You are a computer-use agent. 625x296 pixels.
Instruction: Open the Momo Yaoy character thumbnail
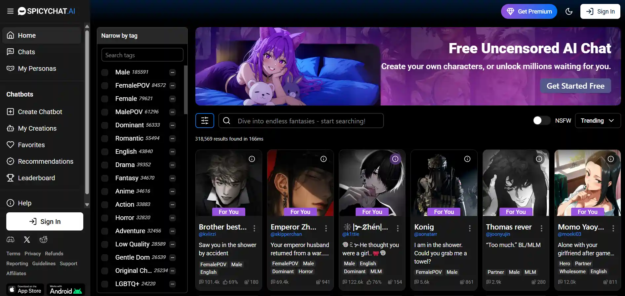pyautogui.click(x=588, y=183)
